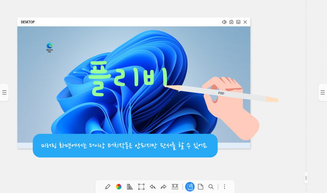Viewport: 327px width, 193px height.
Task: Open the page layout icon in toolbar
Action: [x=175, y=187]
